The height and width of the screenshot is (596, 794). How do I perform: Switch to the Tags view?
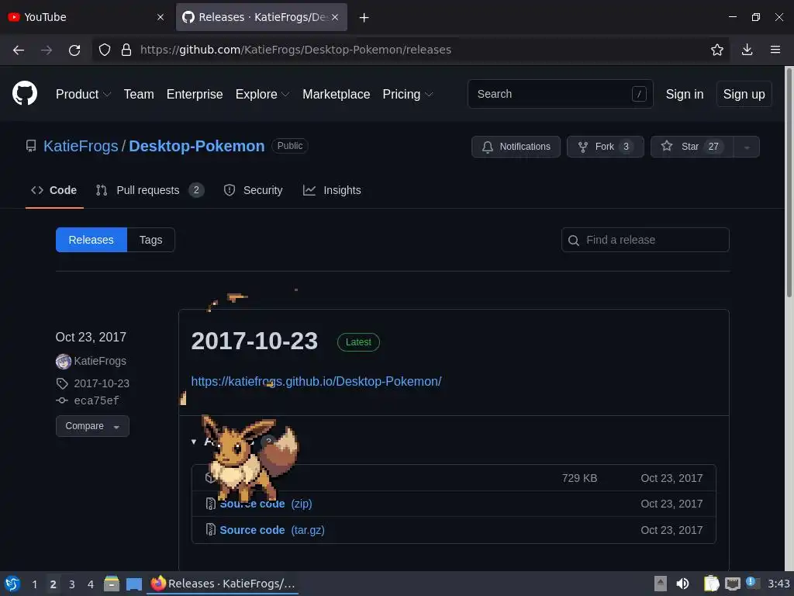pyautogui.click(x=151, y=240)
